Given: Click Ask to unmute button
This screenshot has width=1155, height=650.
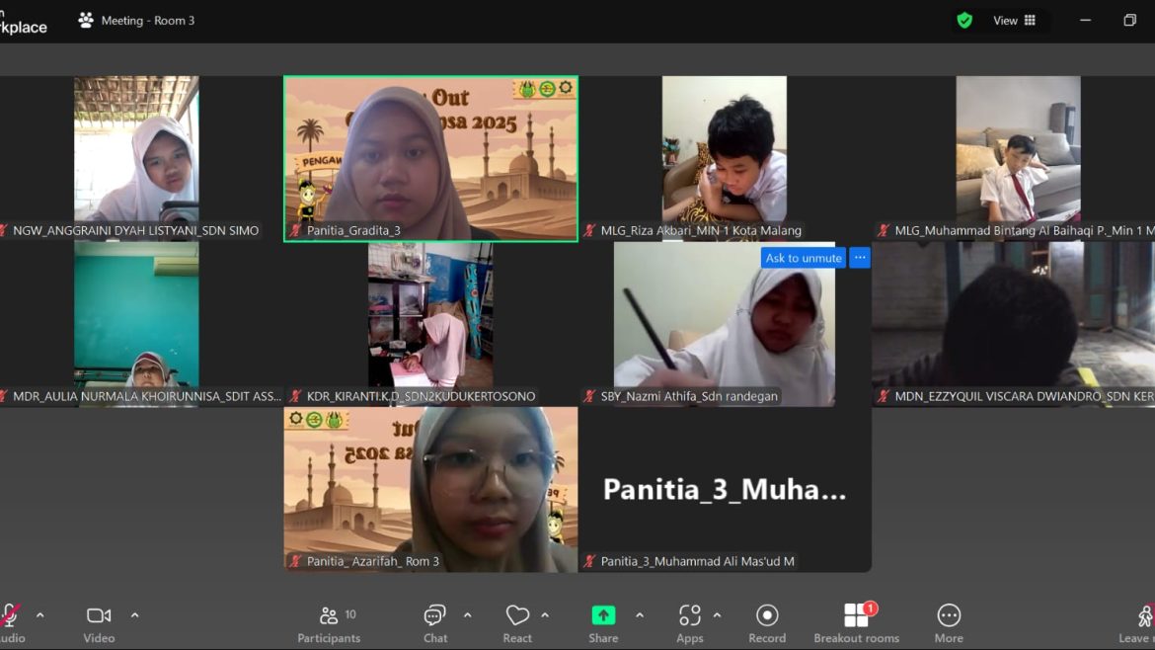Looking at the screenshot, I should 804,258.
